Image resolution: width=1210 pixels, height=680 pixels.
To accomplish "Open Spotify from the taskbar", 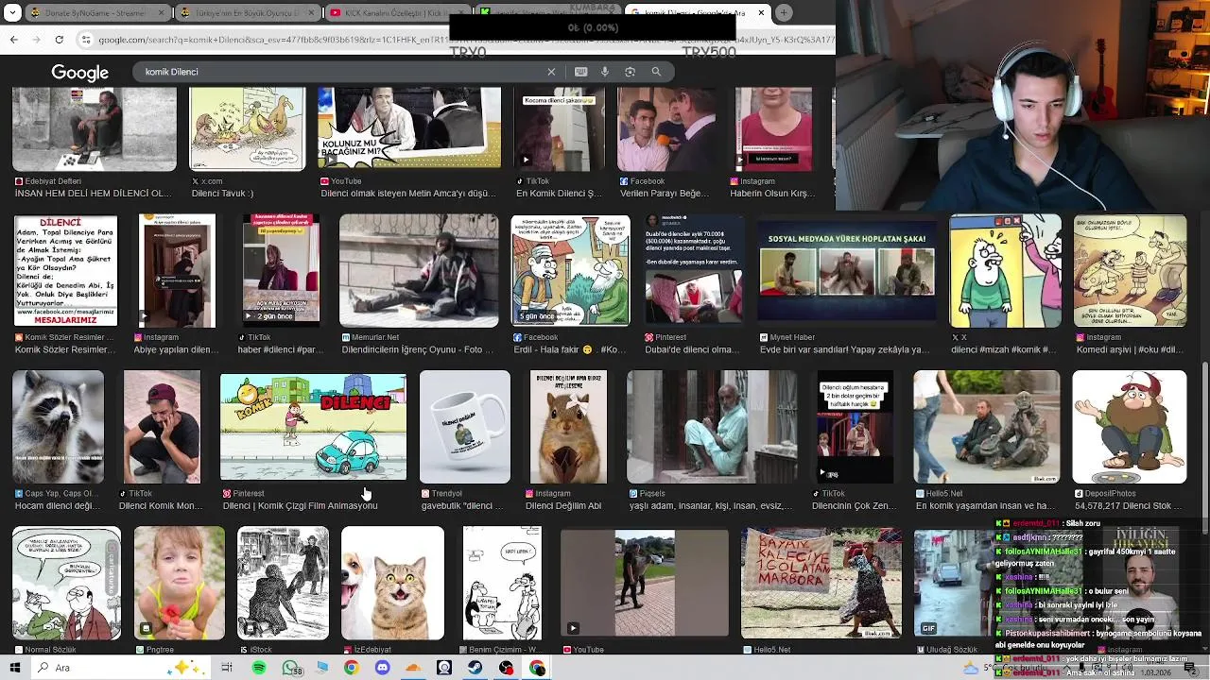I will [x=259, y=668].
